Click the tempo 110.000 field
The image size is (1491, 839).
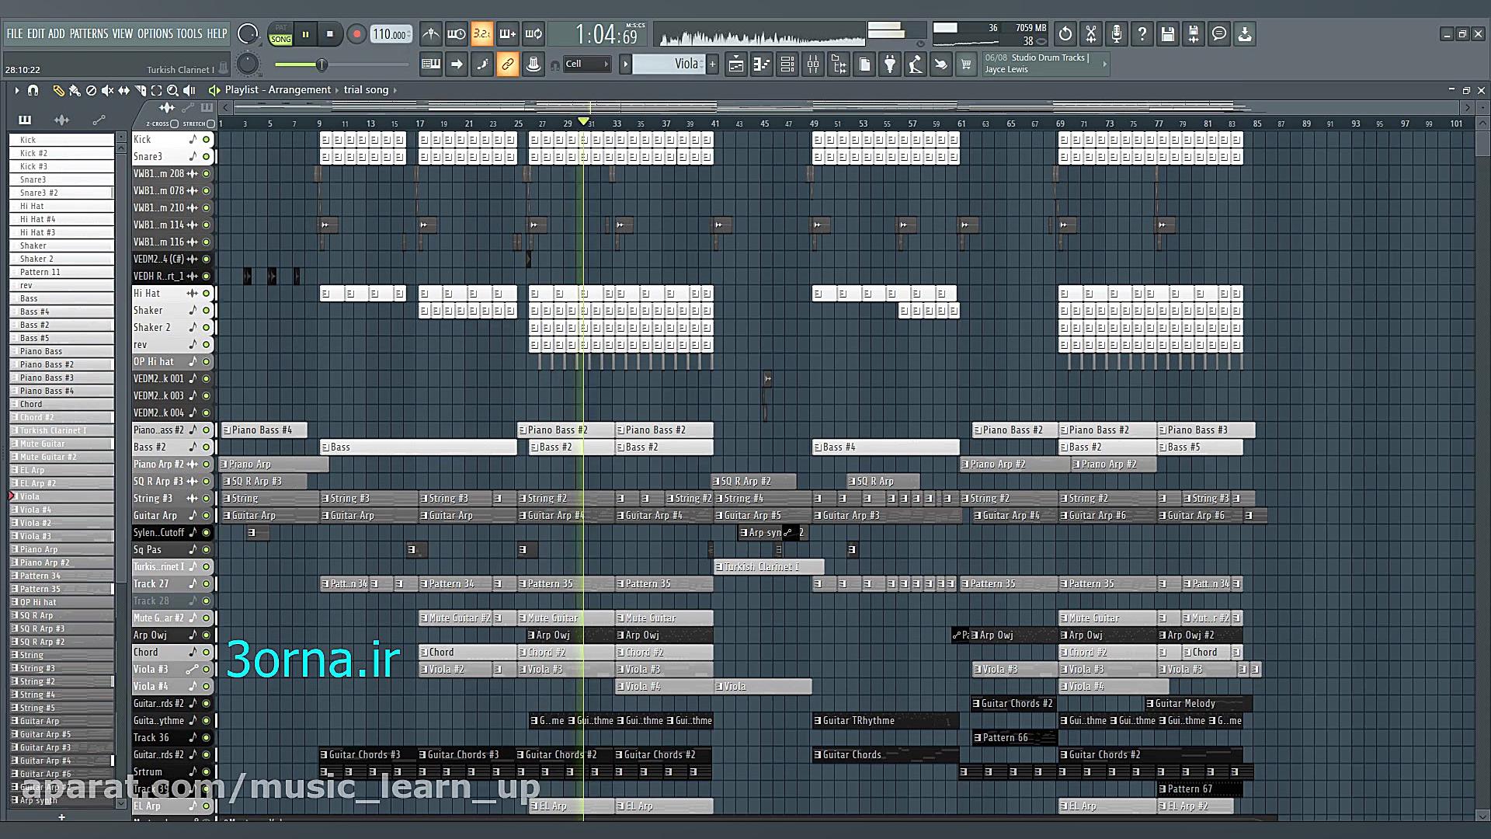click(391, 34)
